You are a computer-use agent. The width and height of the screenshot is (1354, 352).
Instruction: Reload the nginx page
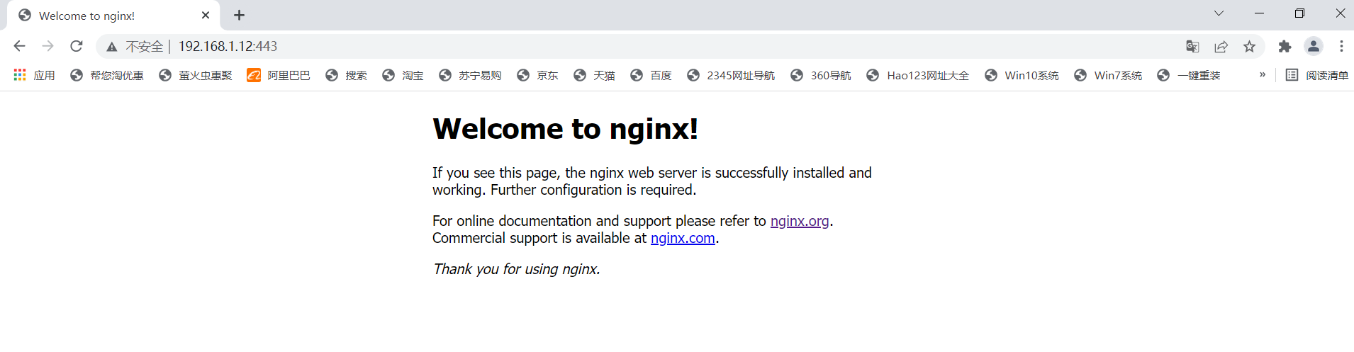click(x=77, y=46)
